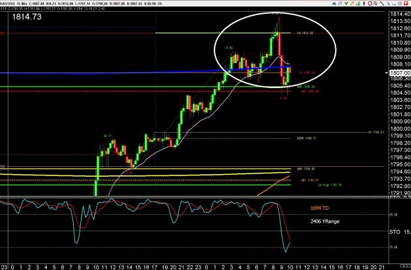Click the 44.17 swing label on chart
This screenshot has width=411, height=270.
click(107, 136)
